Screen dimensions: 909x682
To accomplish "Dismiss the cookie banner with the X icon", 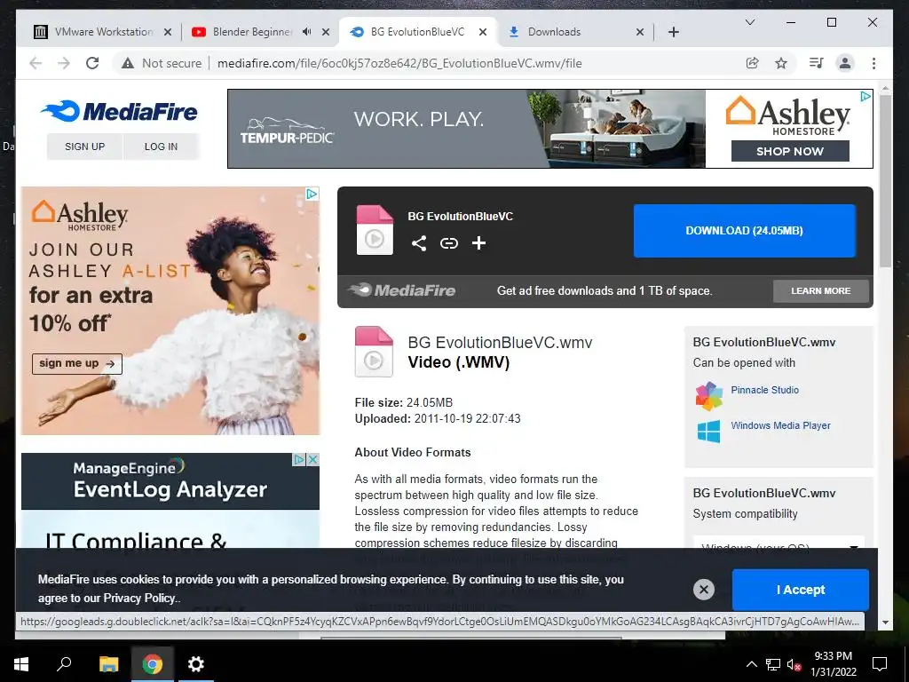I will pyautogui.click(x=704, y=590).
